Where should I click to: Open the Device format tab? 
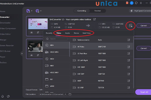76,33
